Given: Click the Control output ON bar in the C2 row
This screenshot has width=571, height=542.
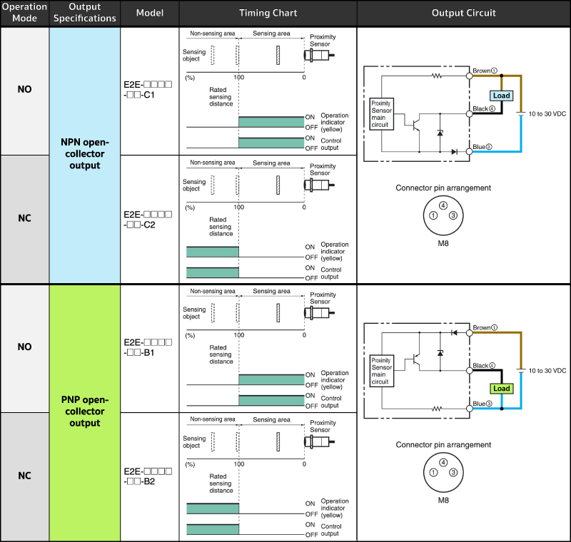Looking at the screenshot, I should (x=212, y=272).
